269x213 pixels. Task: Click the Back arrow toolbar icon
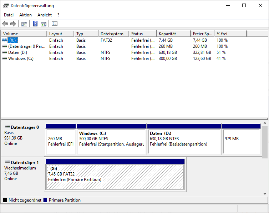click(x=5, y=24)
